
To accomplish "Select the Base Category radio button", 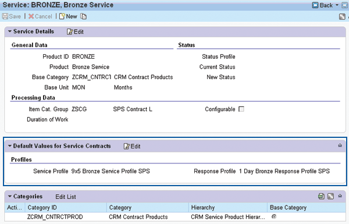I will [x=274, y=216].
